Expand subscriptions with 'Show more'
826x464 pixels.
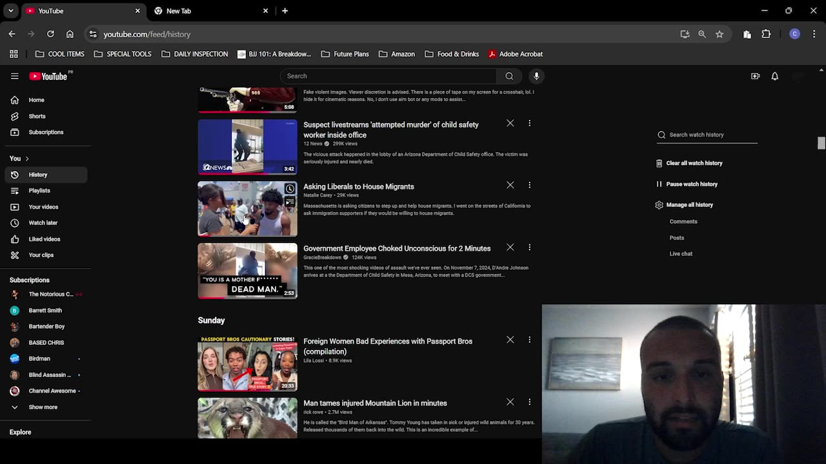[45, 407]
